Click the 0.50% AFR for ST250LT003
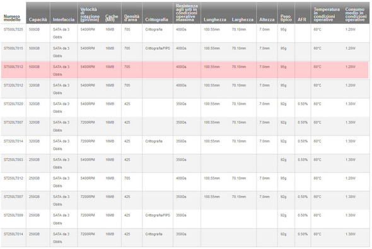Screen dimensions: 372x249 coord(303,160)
